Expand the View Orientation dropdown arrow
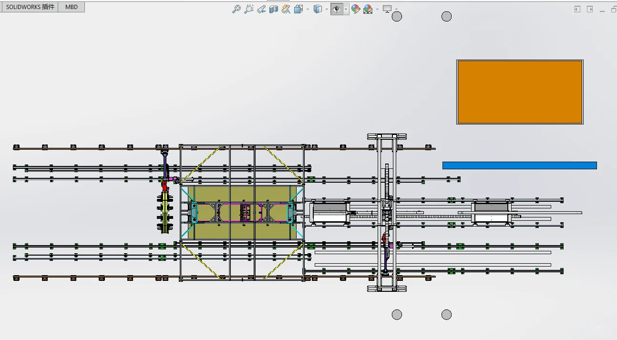Viewport: 617px width, 340px height. 308,10
